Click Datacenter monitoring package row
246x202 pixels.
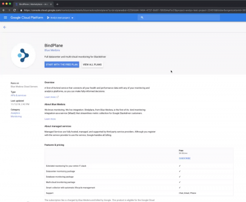(x=139, y=171)
